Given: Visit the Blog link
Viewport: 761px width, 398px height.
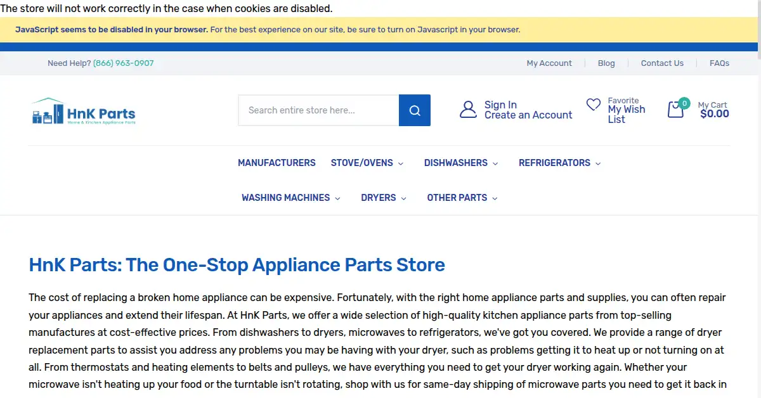Looking at the screenshot, I should pos(606,63).
